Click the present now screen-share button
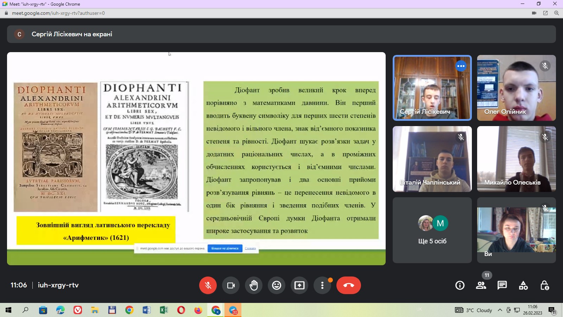Image resolution: width=563 pixels, height=317 pixels. [299, 285]
